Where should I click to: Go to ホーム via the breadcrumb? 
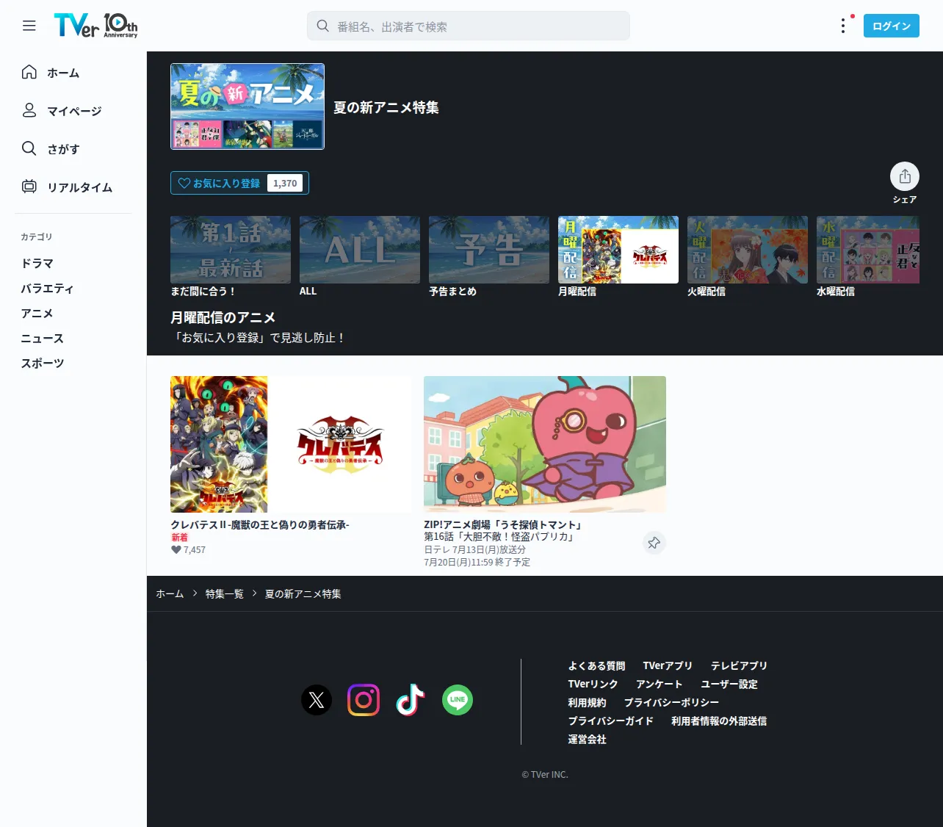tap(170, 593)
